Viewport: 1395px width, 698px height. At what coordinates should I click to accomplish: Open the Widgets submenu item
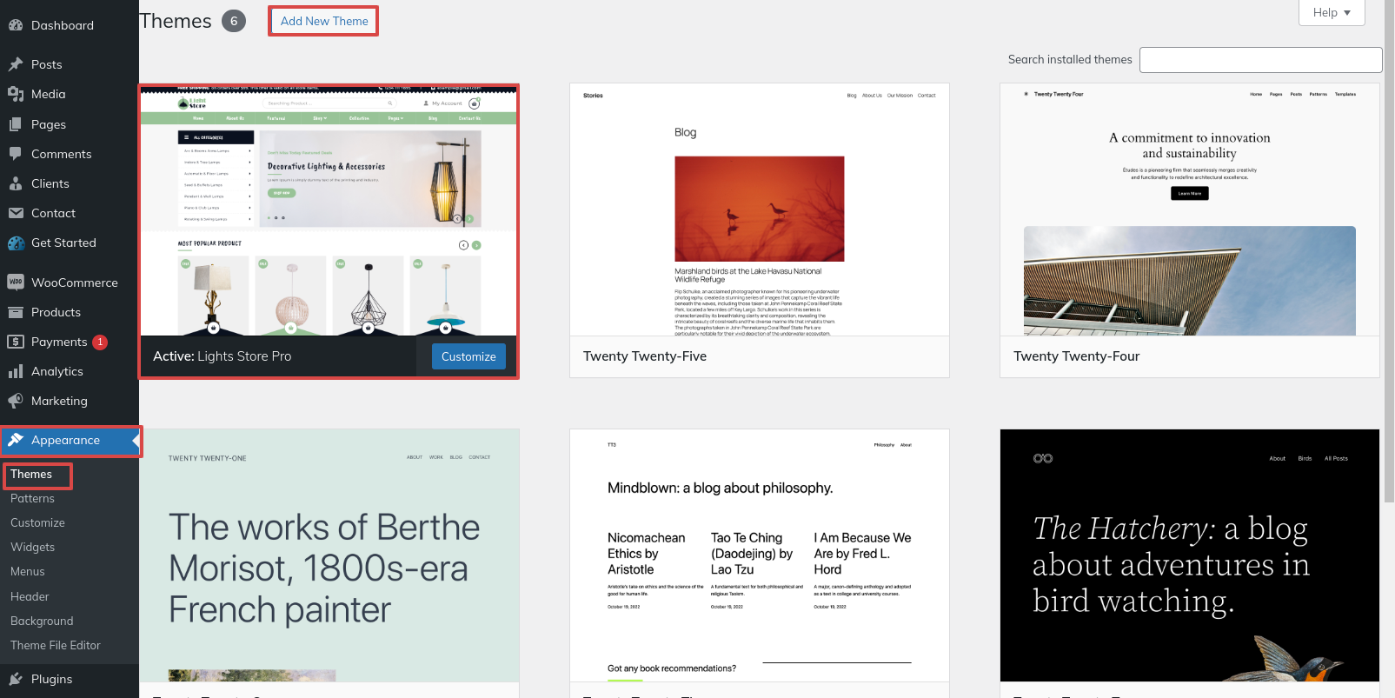[x=32, y=547]
